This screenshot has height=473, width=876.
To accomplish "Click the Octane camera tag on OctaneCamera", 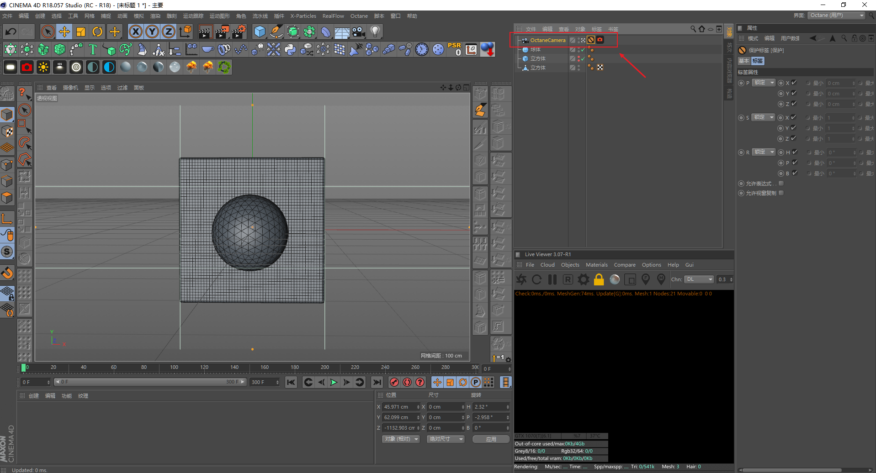I will [x=600, y=40].
